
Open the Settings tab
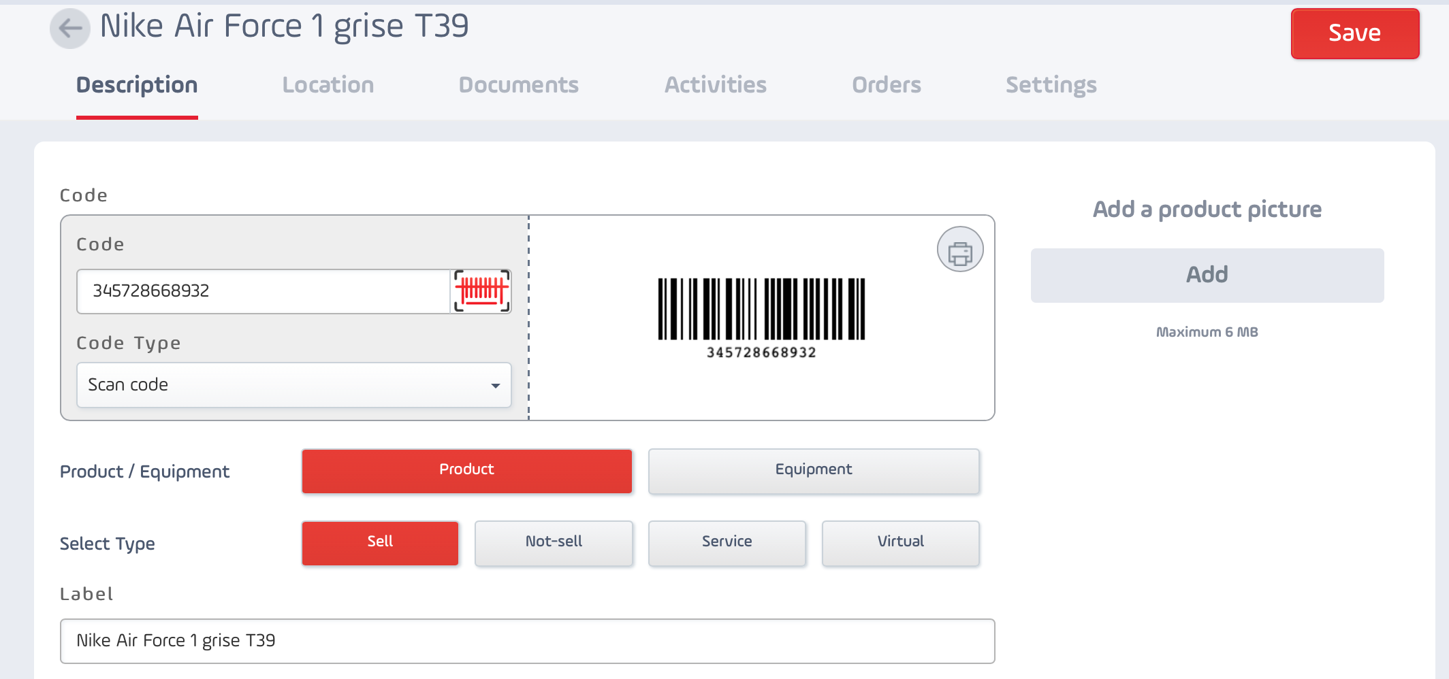[1051, 85]
